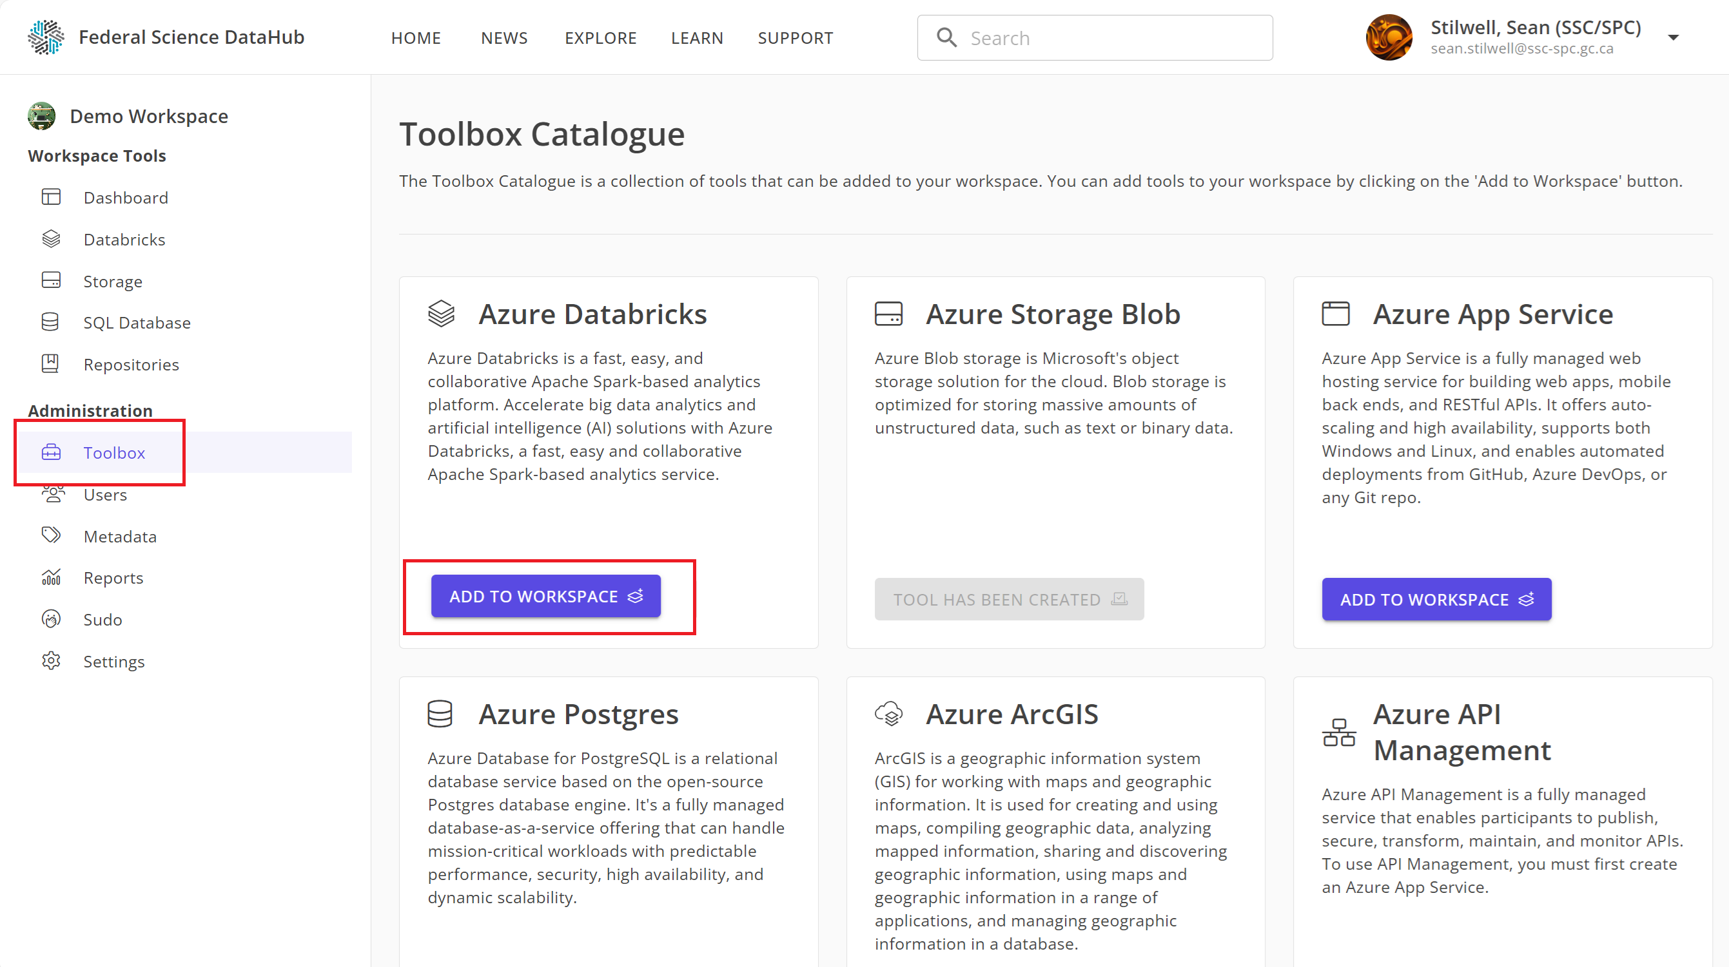Open Repositories via its bookmark icon
This screenshot has height=967, width=1729.
tap(51, 363)
